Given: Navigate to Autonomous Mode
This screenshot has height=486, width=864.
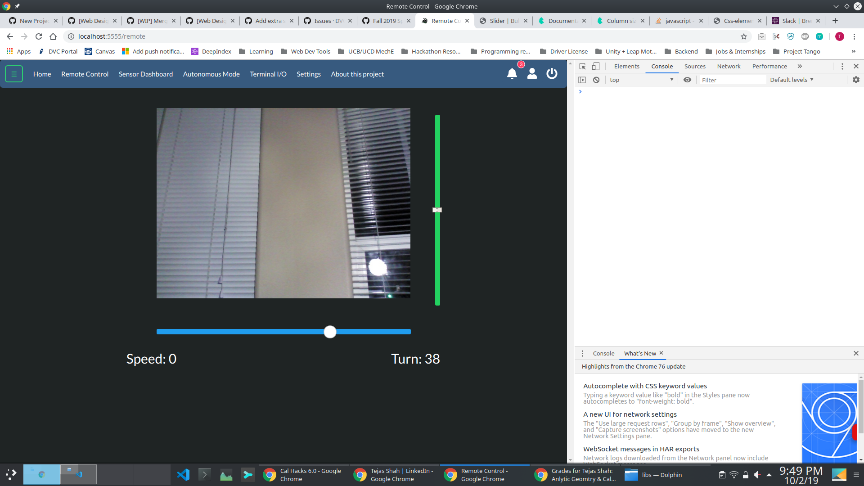Looking at the screenshot, I should [x=211, y=74].
